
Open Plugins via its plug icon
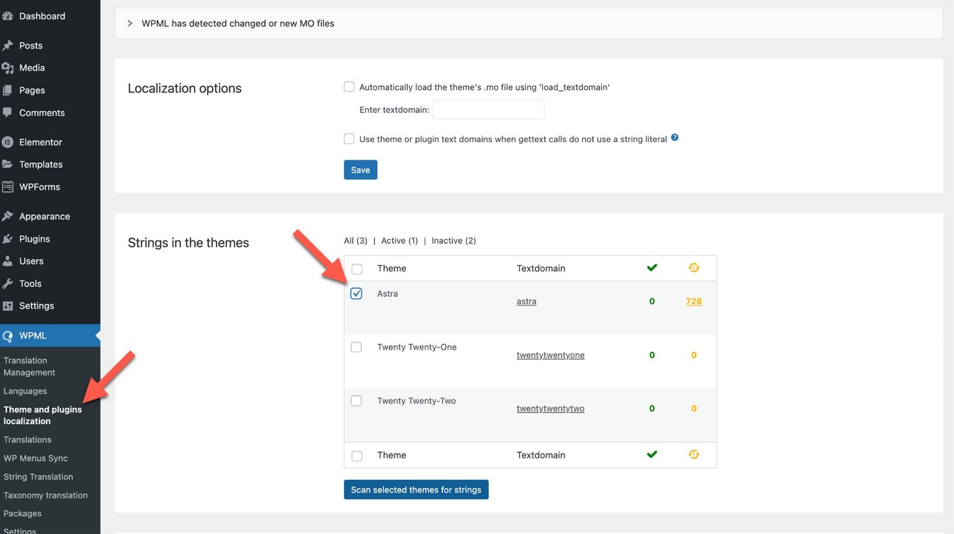coord(8,239)
